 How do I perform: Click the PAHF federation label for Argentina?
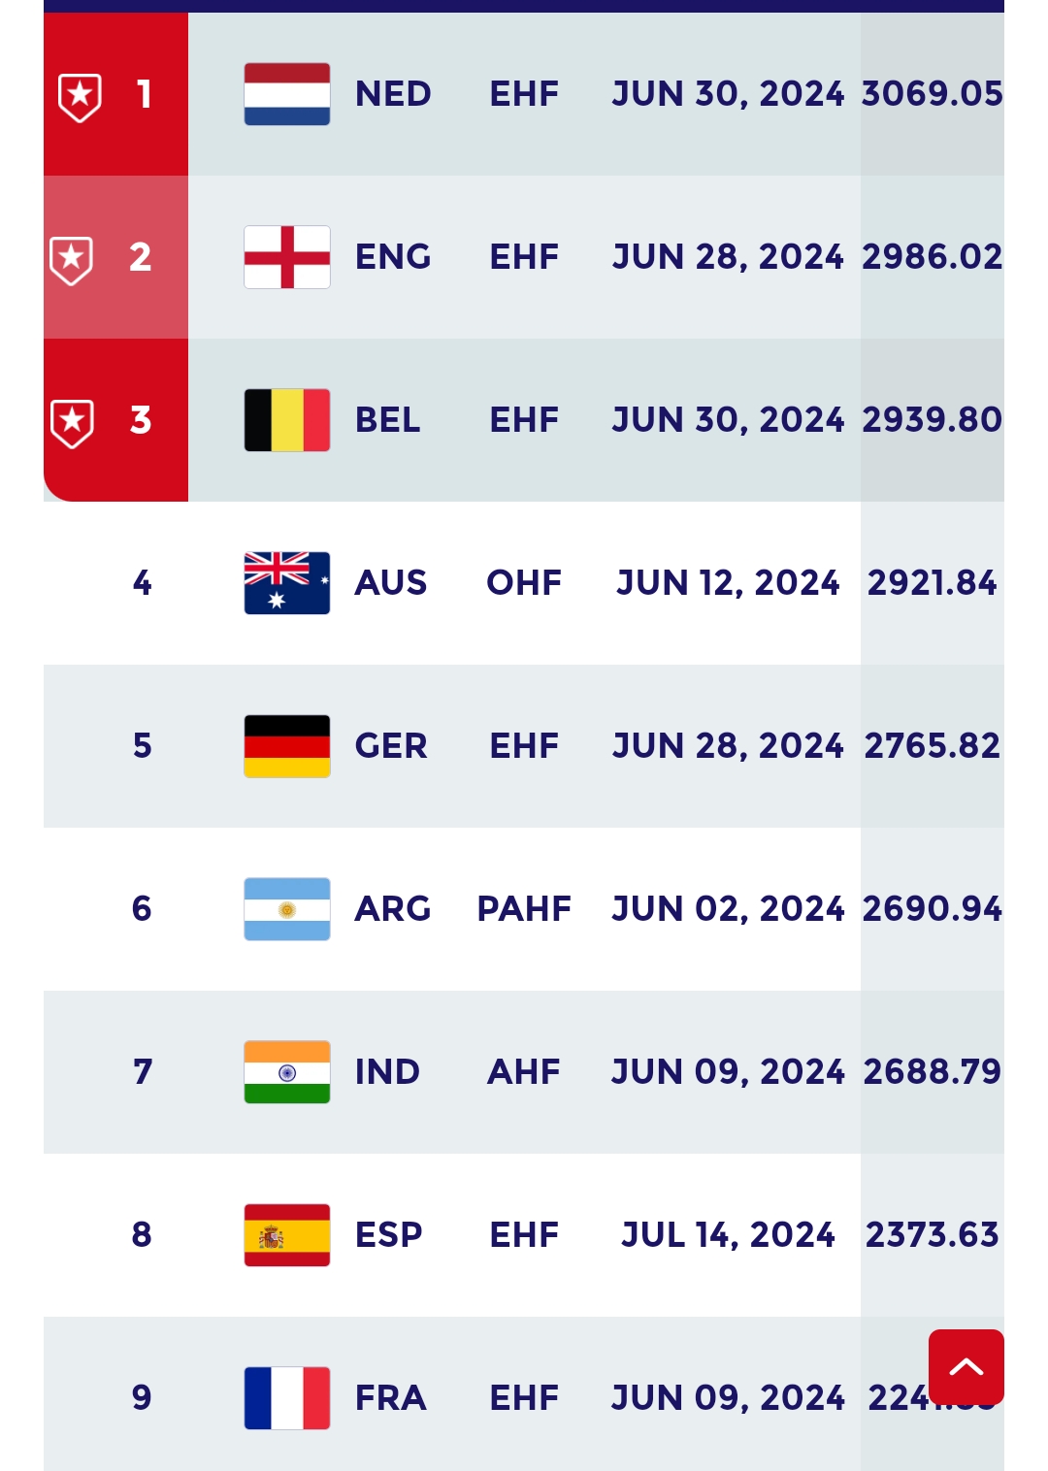pos(524,909)
